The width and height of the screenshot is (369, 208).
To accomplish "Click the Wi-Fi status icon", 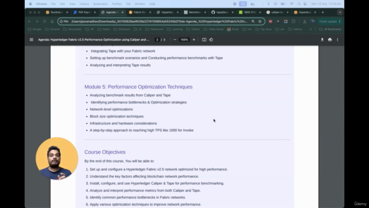I will (x=292, y=4).
